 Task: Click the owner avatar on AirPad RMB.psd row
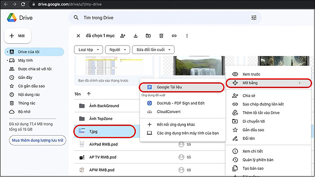181,144
